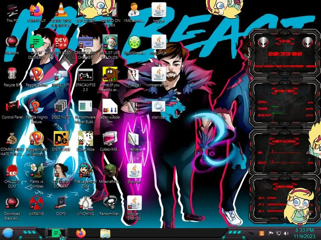Click the SYSTEM widget panel header

click(x=285, y=91)
